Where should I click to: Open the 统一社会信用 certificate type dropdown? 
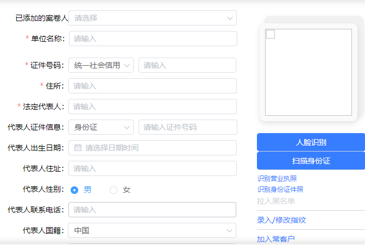point(101,65)
